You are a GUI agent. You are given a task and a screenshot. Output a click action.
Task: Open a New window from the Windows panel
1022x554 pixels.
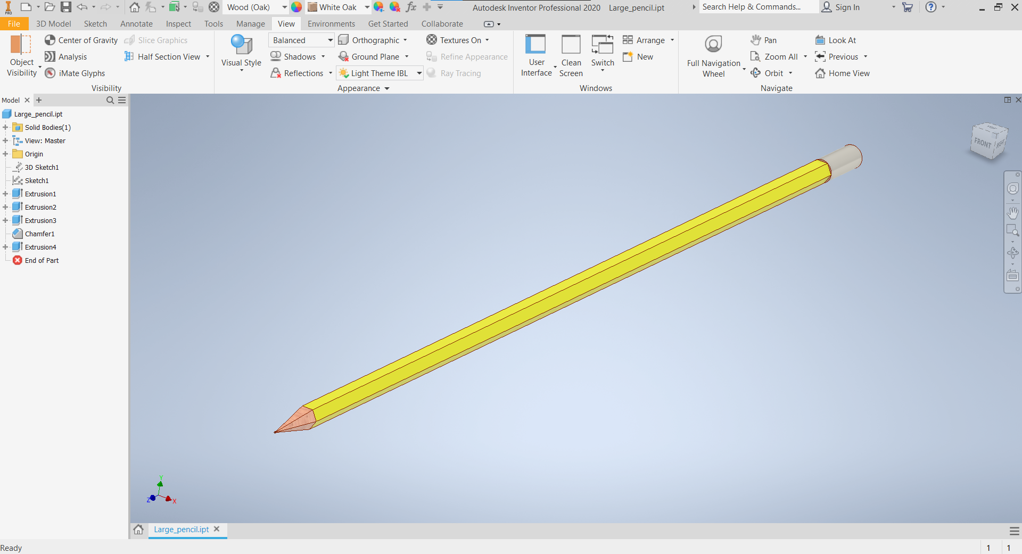click(638, 56)
